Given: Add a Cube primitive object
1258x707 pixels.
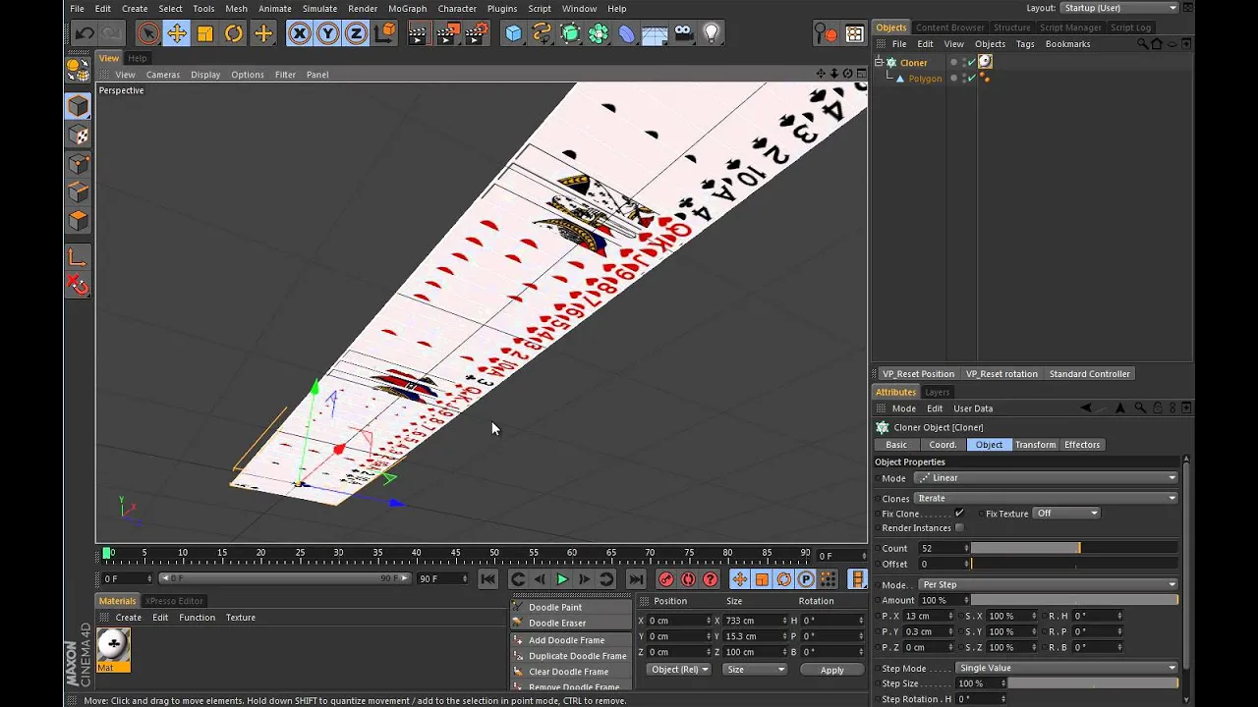Looking at the screenshot, I should click(x=513, y=33).
